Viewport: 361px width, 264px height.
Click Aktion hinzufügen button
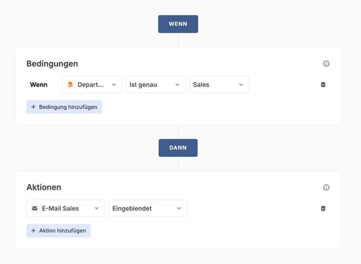(59, 230)
